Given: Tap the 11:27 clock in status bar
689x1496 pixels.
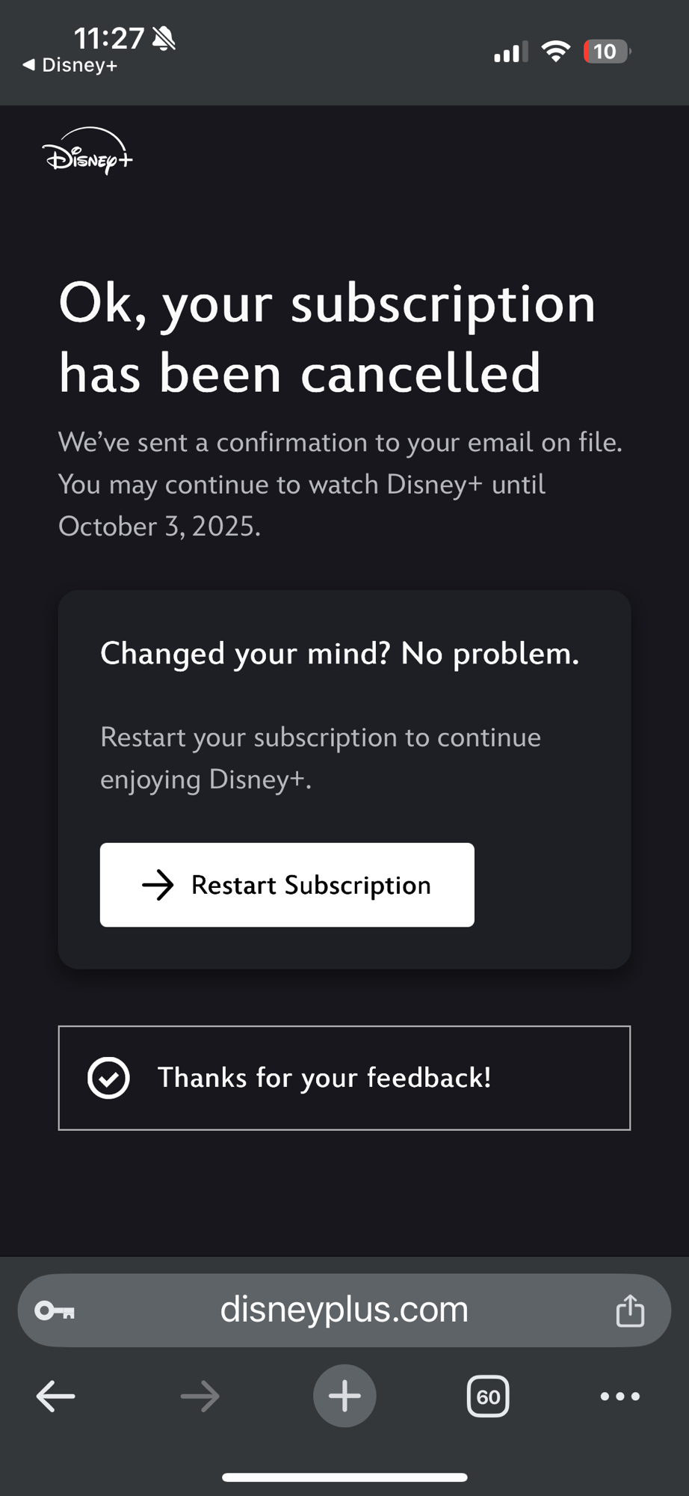Looking at the screenshot, I should tap(108, 37).
